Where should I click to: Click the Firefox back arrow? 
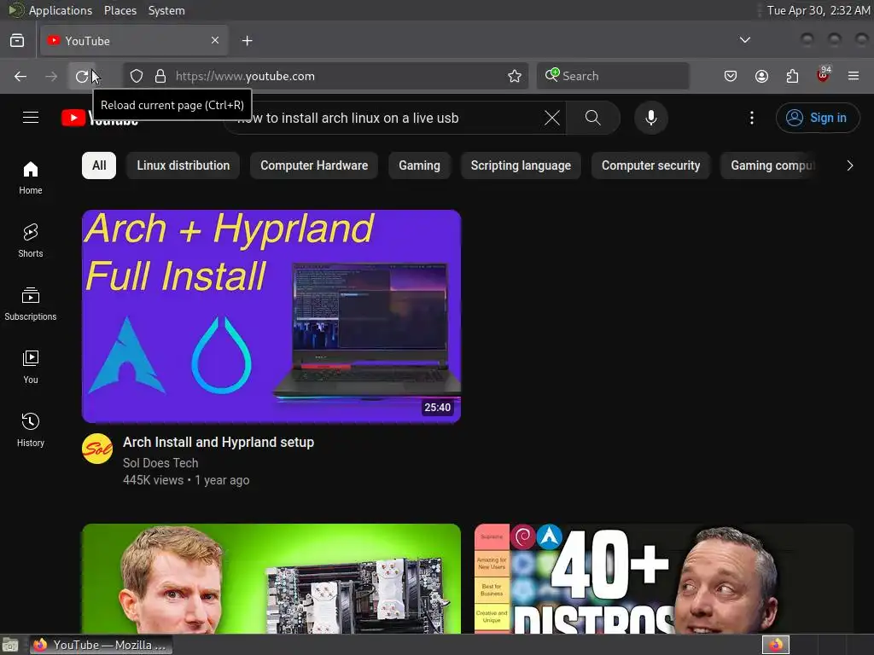pos(20,76)
